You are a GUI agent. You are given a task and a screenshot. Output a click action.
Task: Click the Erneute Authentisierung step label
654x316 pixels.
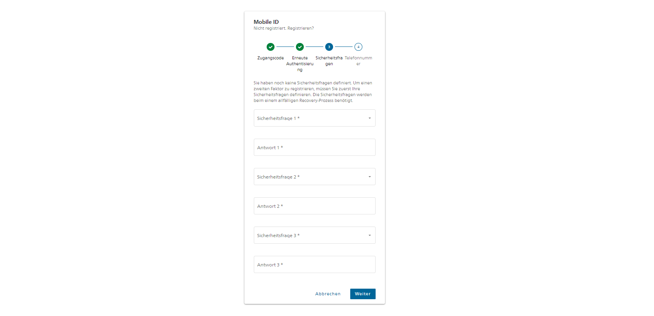(300, 64)
